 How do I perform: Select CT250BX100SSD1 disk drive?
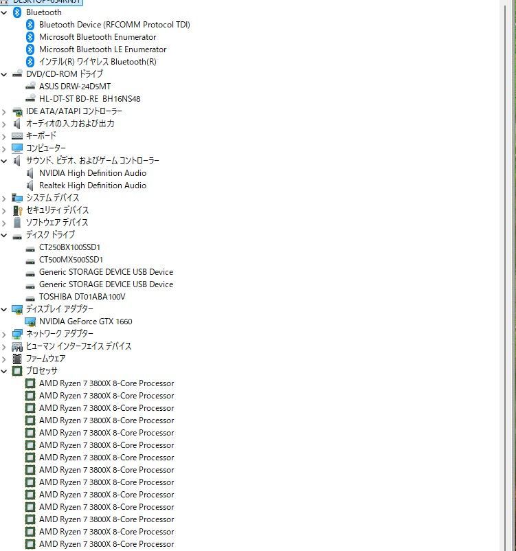[x=69, y=247]
